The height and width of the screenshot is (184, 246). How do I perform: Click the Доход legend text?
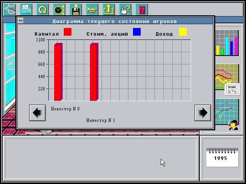click(x=164, y=34)
